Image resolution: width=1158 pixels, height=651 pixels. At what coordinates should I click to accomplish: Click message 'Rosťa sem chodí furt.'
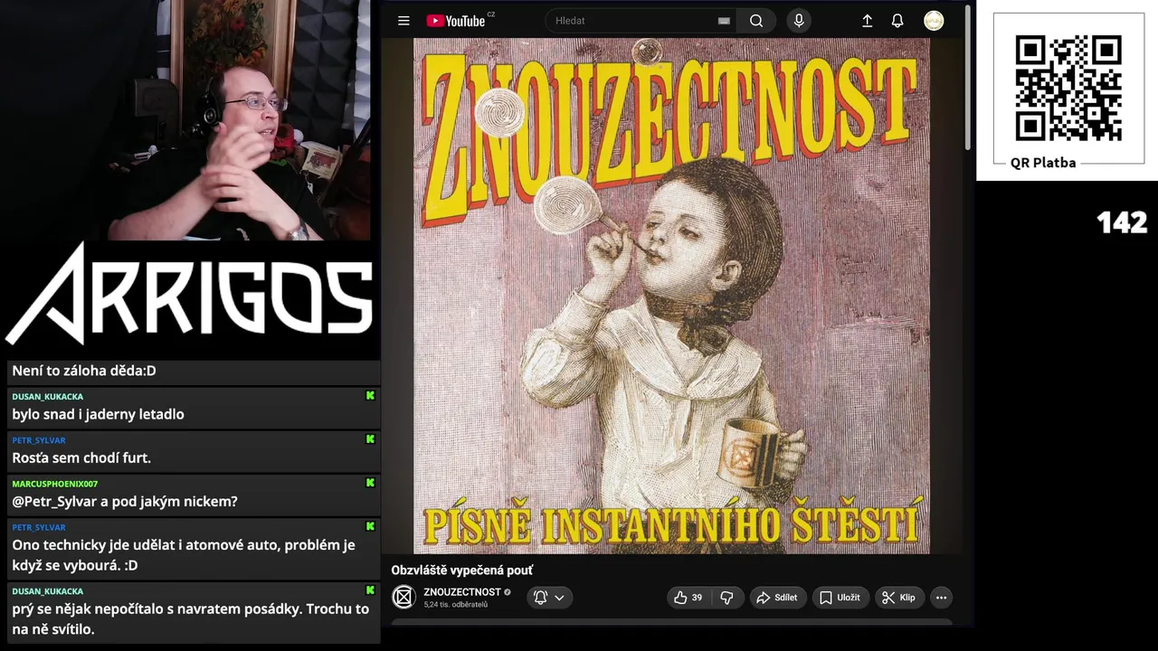coord(81,458)
